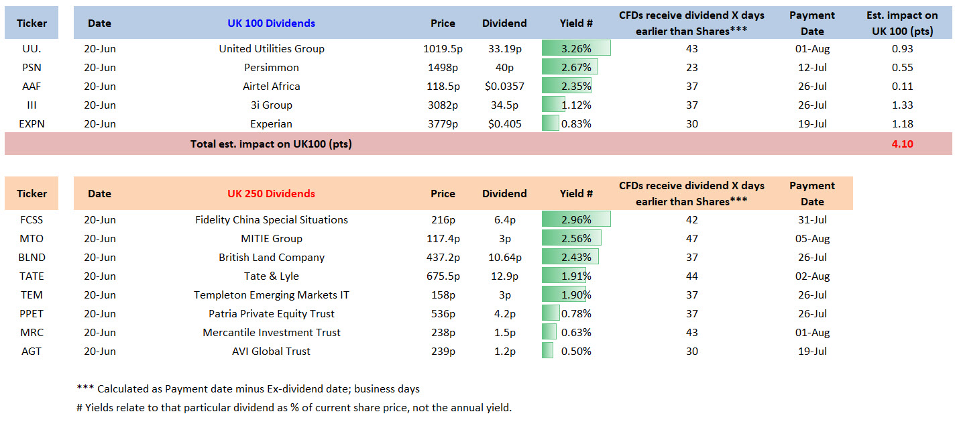Click the AVI Global Trust name
Viewport: 957px width, 424px height.
click(272, 352)
